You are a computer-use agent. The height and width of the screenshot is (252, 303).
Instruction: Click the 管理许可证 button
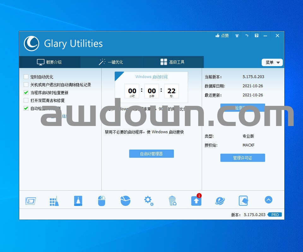(x=242, y=158)
